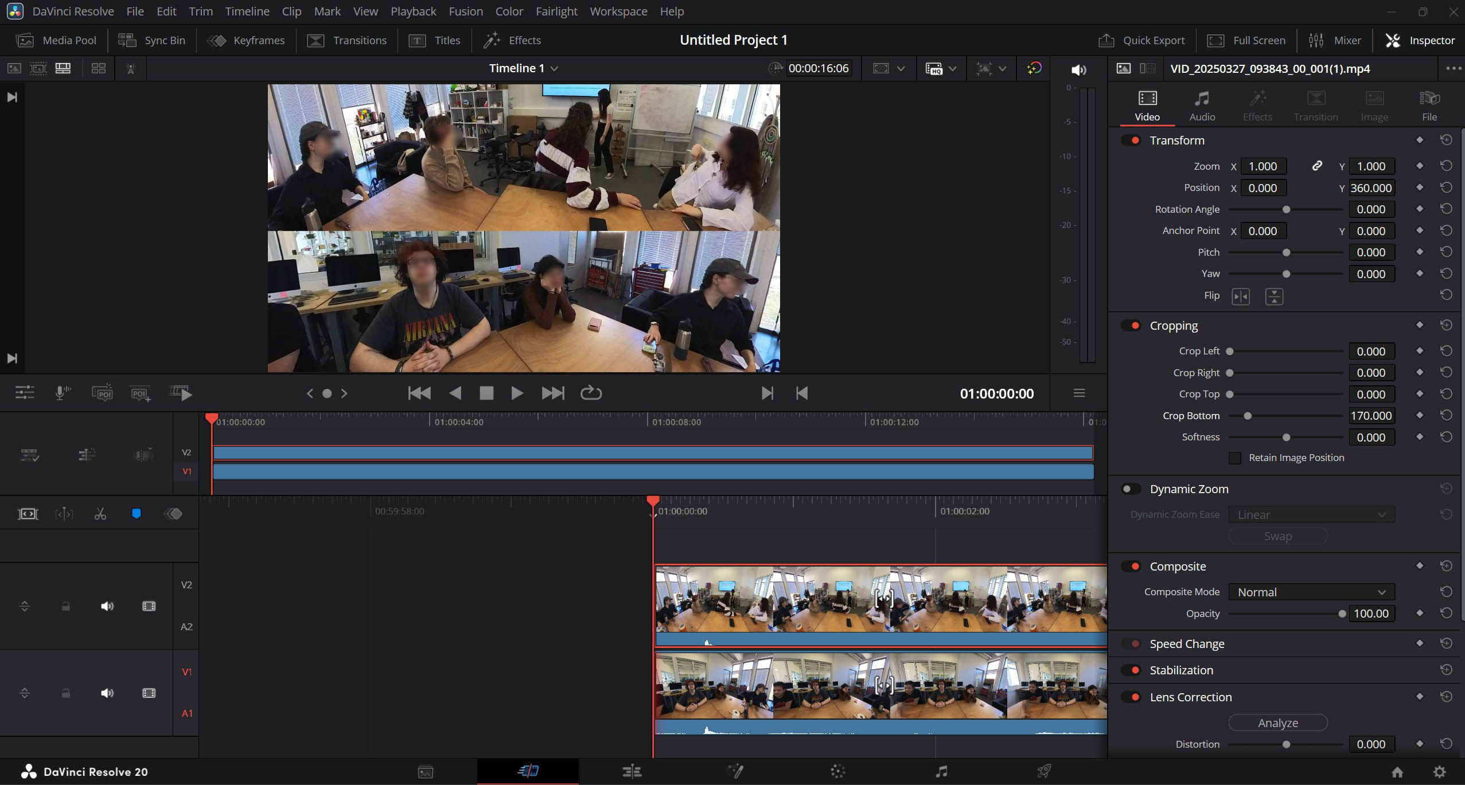This screenshot has height=785, width=1465.
Task: Click the zoom link chain icon
Action: (x=1317, y=166)
